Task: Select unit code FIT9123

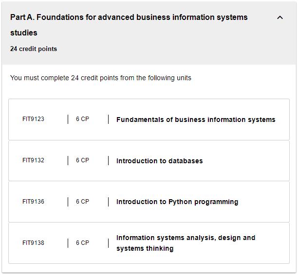Action: (33, 119)
